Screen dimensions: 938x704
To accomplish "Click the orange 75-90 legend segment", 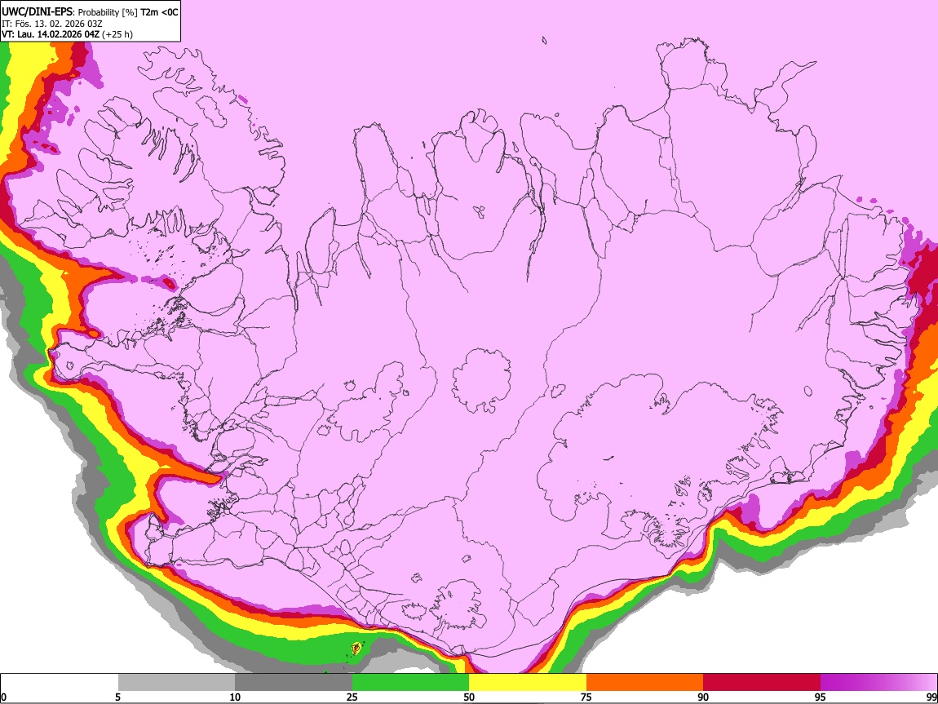I will tap(645, 682).
